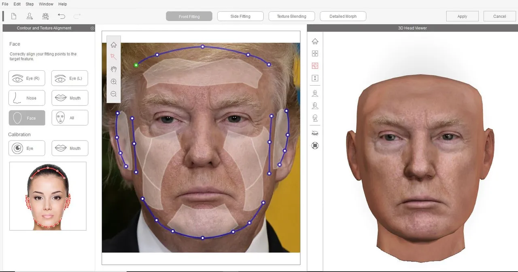Click the Calibration section label
This screenshot has width=518, height=272.
(x=19, y=135)
